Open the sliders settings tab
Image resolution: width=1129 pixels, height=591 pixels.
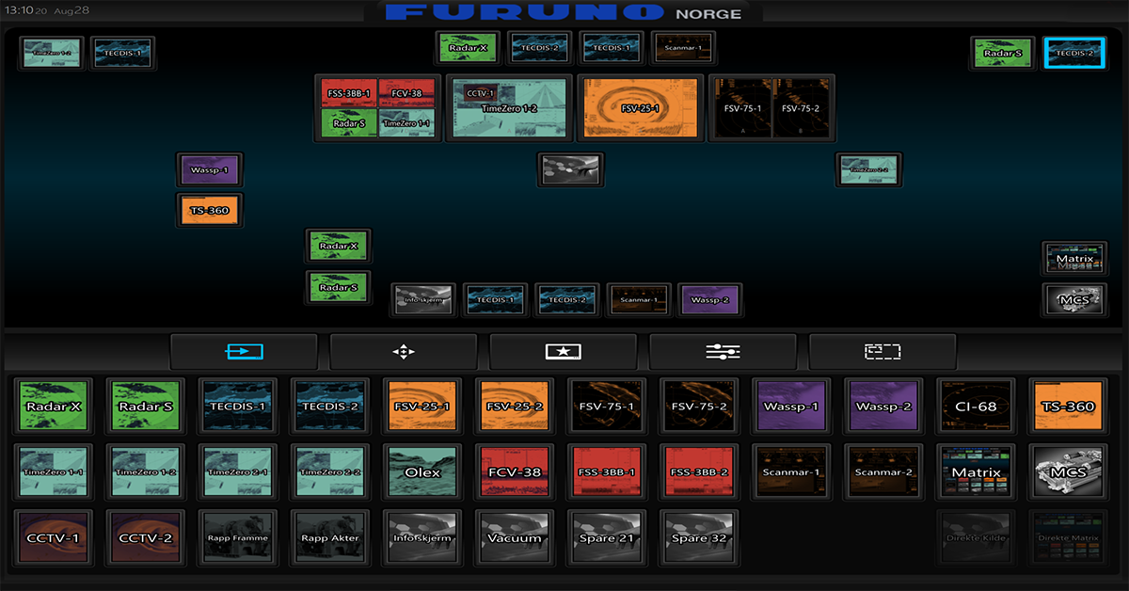[723, 351]
